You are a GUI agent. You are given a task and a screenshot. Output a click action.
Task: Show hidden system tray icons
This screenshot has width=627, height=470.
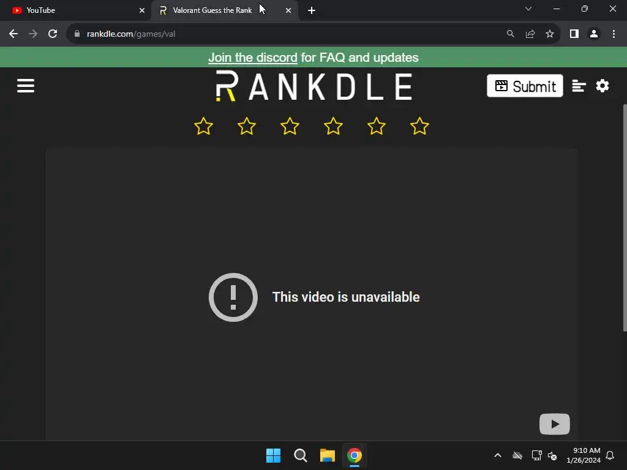tap(498, 455)
